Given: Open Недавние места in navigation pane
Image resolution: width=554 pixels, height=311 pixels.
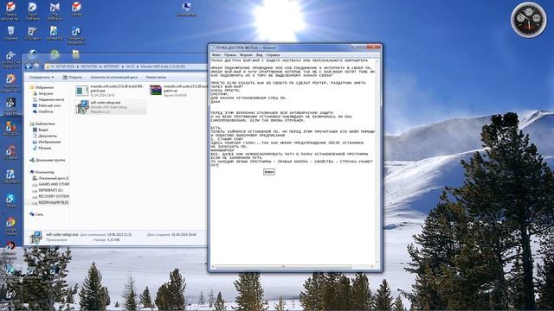Looking at the screenshot, I should coord(48,100).
